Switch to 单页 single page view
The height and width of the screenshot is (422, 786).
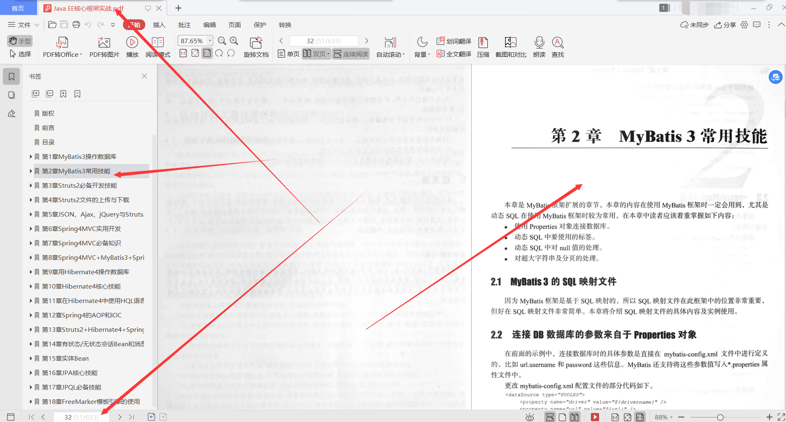(288, 54)
